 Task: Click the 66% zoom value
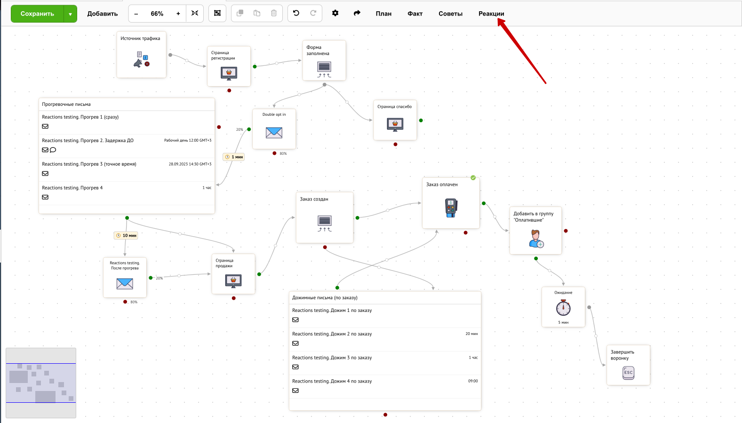(157, 14)
